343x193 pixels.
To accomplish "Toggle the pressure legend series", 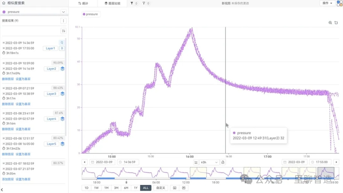I will pos(90,14).
